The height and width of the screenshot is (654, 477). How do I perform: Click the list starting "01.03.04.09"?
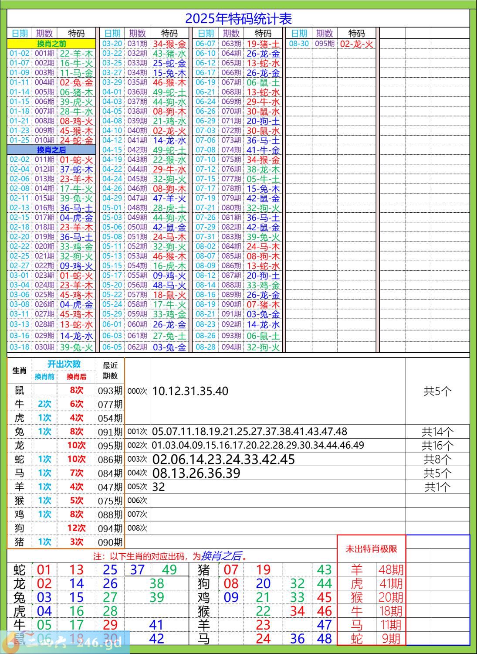coord(258,446)
